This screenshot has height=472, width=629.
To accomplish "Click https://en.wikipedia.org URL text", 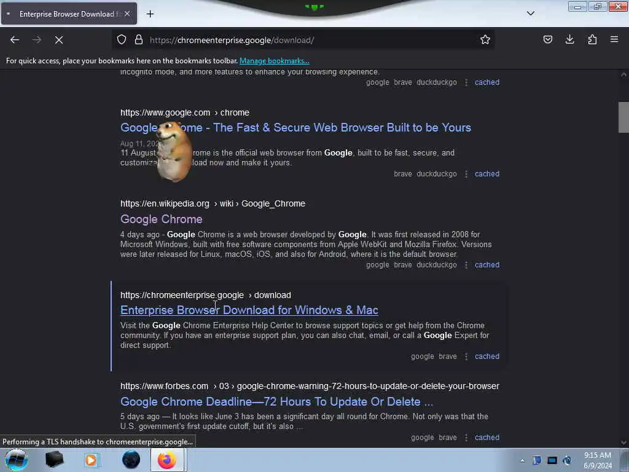I will (165, 203).
